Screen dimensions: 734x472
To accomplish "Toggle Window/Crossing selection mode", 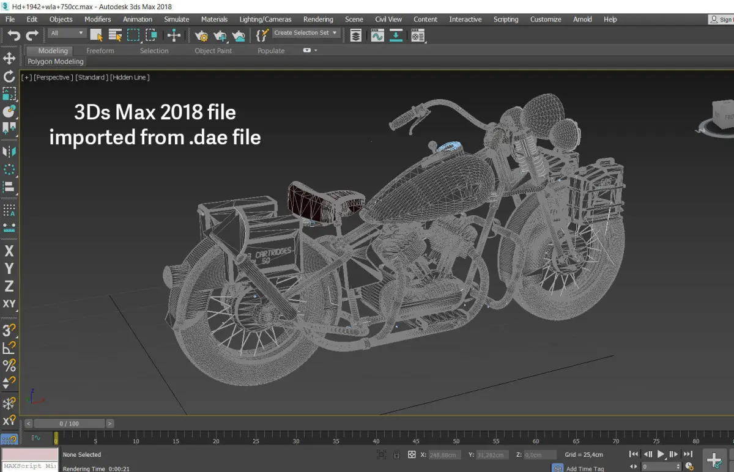I will click(151, 35).
